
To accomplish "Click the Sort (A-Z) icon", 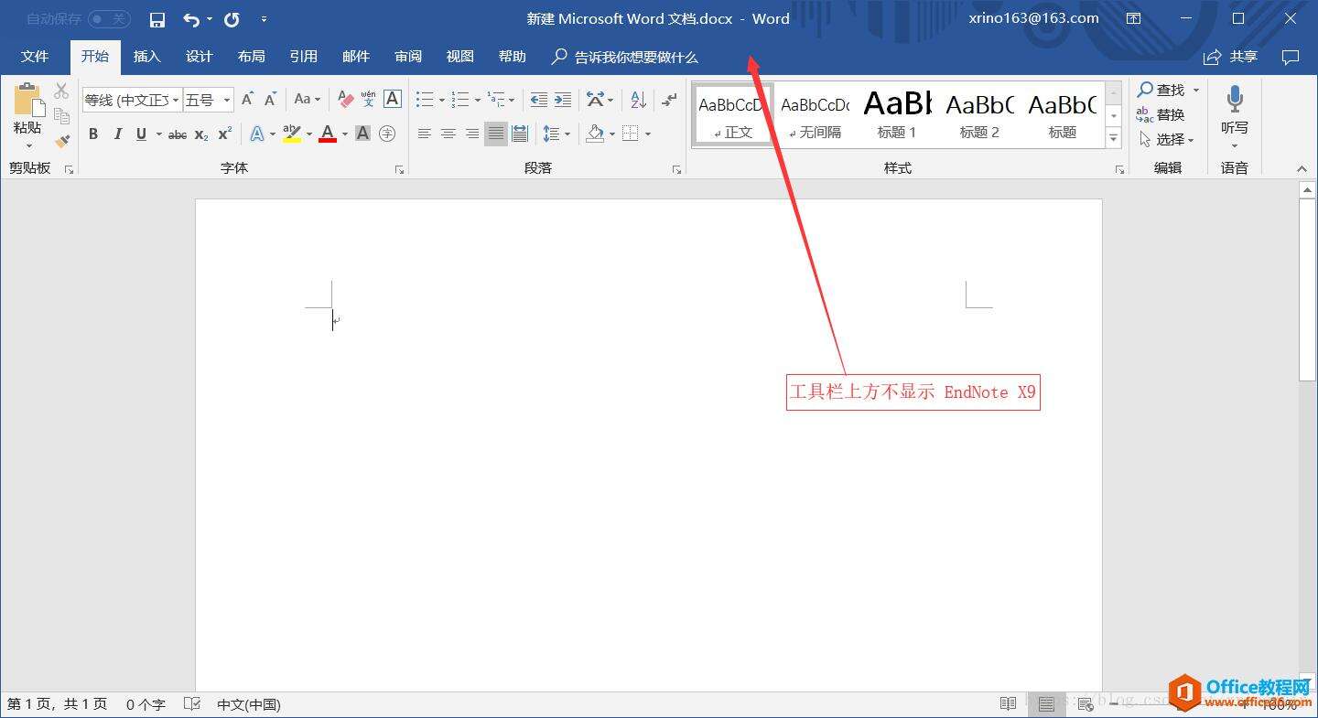I will [638, 99].
